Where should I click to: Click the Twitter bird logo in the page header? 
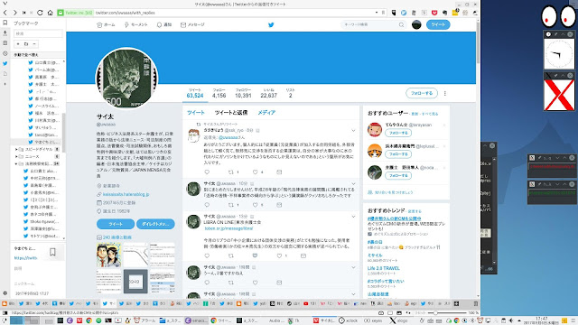[x=271, y=24]
